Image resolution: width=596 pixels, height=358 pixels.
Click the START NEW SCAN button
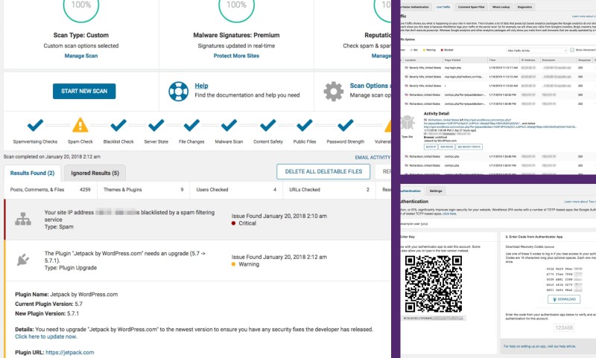pyautogui.click(x=84, y=91)
